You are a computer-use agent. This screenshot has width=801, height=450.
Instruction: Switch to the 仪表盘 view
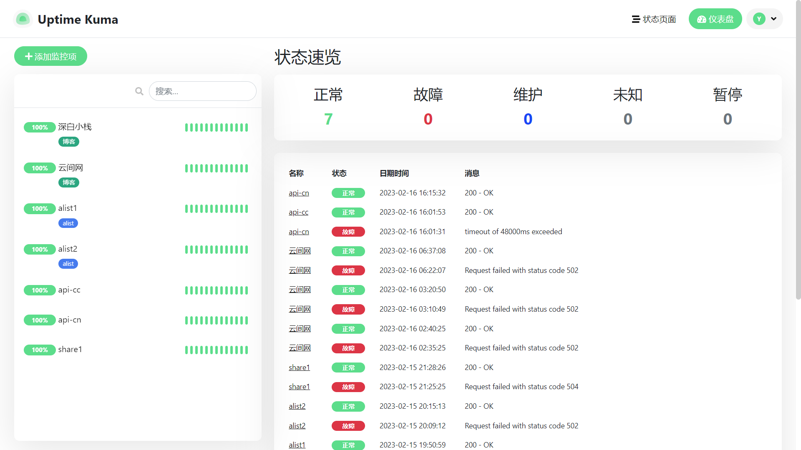pyautogui.click(x=715, y=19)
